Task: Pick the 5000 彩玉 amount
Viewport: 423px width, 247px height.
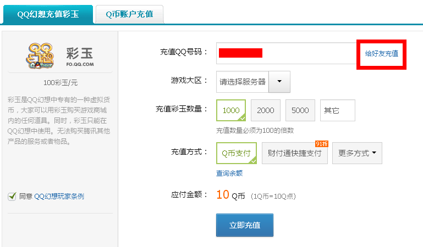Action: pyautogui.click(x=300, y=110)
